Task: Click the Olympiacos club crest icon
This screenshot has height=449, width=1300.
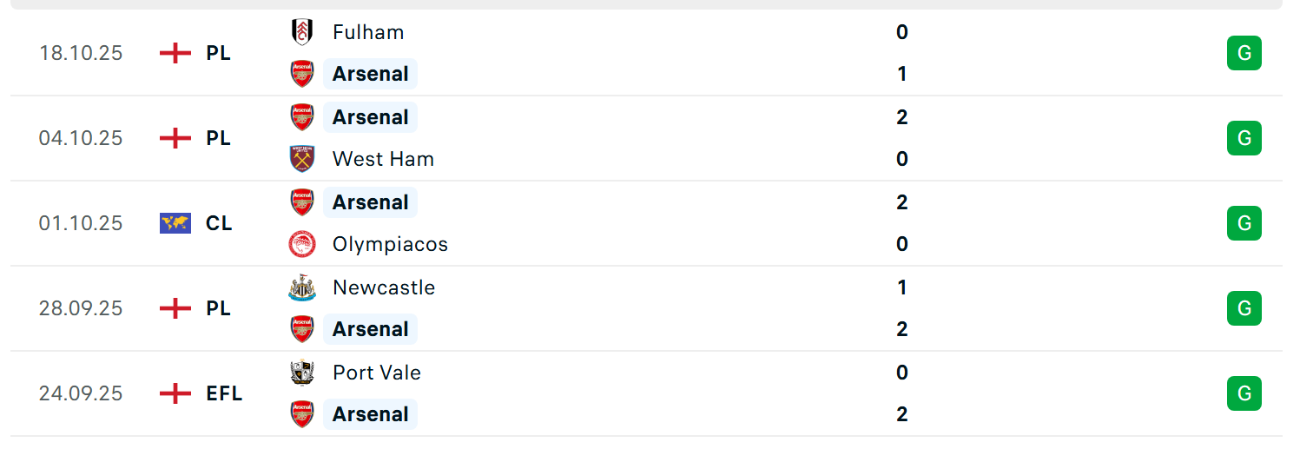Action: pos(301,244)
